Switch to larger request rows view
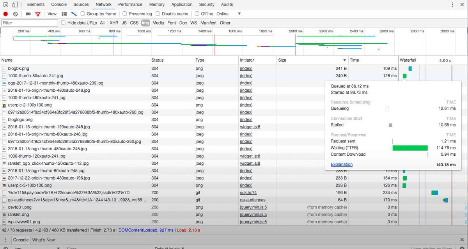Screen dimensions: 468x249 click(65, 14)
